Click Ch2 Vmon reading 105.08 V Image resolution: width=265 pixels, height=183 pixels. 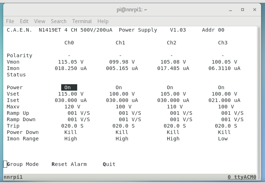pyautogui.click(x=173, y=62)
